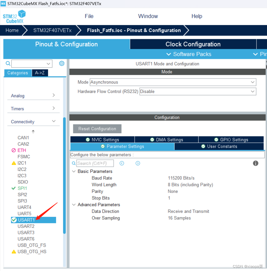Switch to Clock Configuration tab
This screenshot has width=267, height=271.
pyautogui.click(x=193, y=44)
